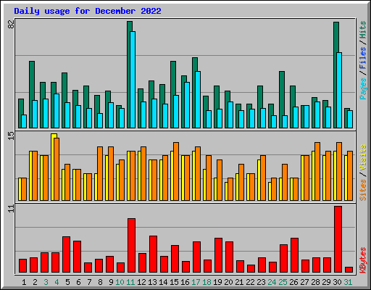371x290 pixels.
Task: Click the 'KBytes' legend label
Action: tap(363, 260)
